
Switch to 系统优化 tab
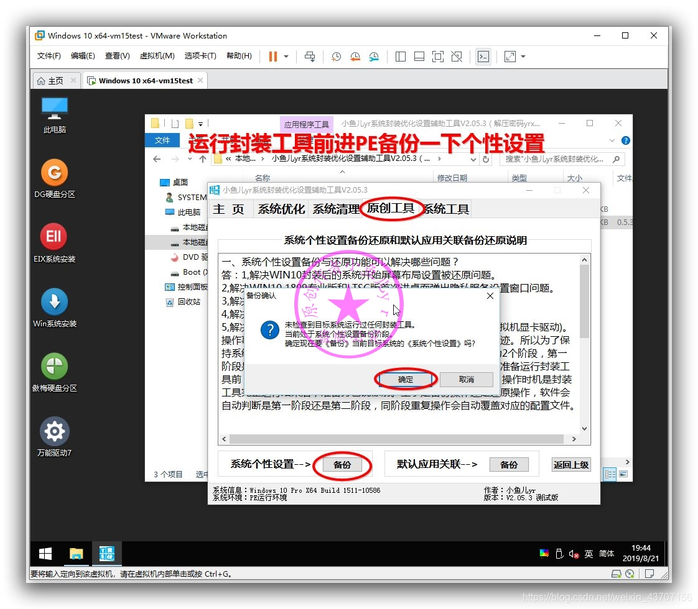click(x=281, y=209)
